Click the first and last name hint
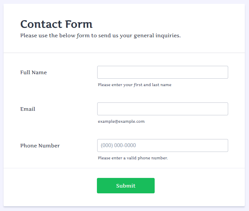The height and width of the screenshot is (211, 249). pyautogui.click(x=134, y=85)
